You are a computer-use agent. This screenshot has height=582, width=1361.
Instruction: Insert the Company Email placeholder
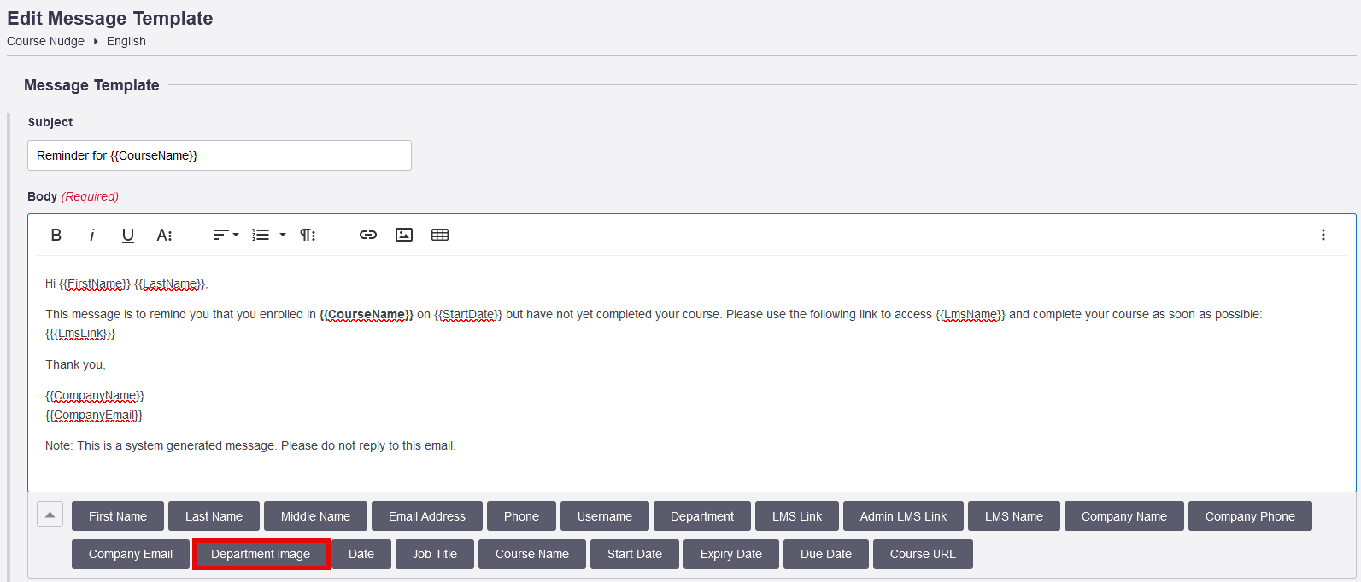(x=131, y=554)
